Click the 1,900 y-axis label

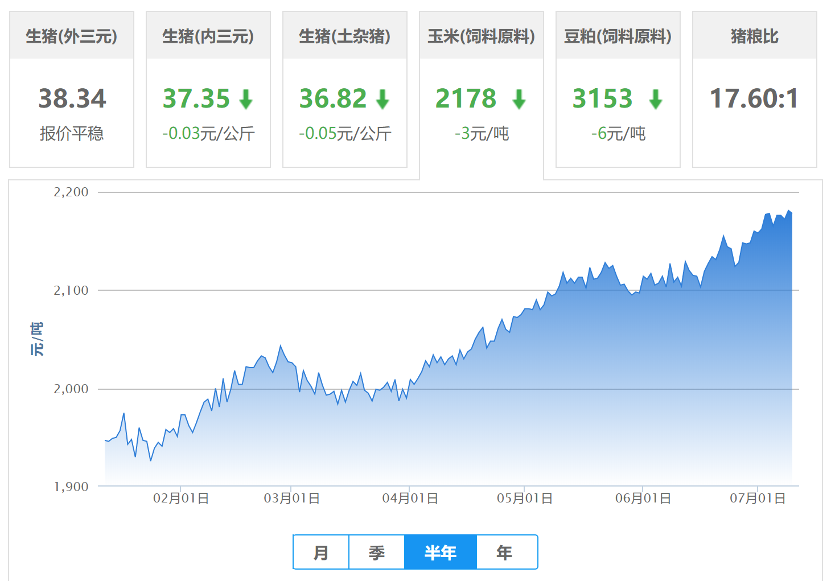point(71,487)
